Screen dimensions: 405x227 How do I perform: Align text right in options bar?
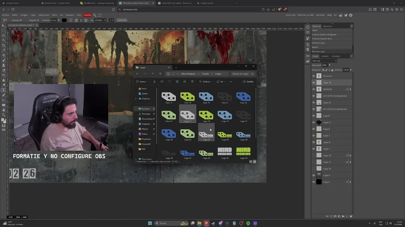[x=85, y=20]
